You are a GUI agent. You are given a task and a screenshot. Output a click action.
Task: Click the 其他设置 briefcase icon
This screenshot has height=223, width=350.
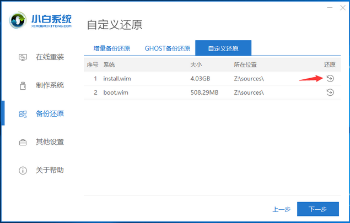click(x=23, y=142)
